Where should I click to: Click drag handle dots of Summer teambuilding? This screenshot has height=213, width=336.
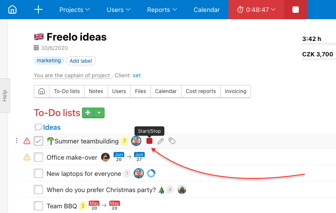[x=17, y=140]
